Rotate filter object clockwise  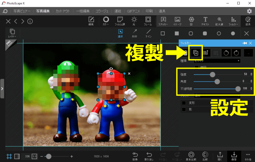(236, 53)
